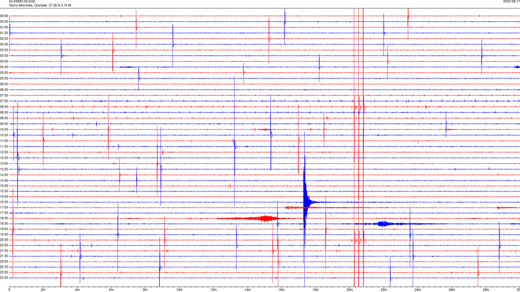520x292 pixels.
Task: Click the '08:00' time row label
Action: click(4, 107)
